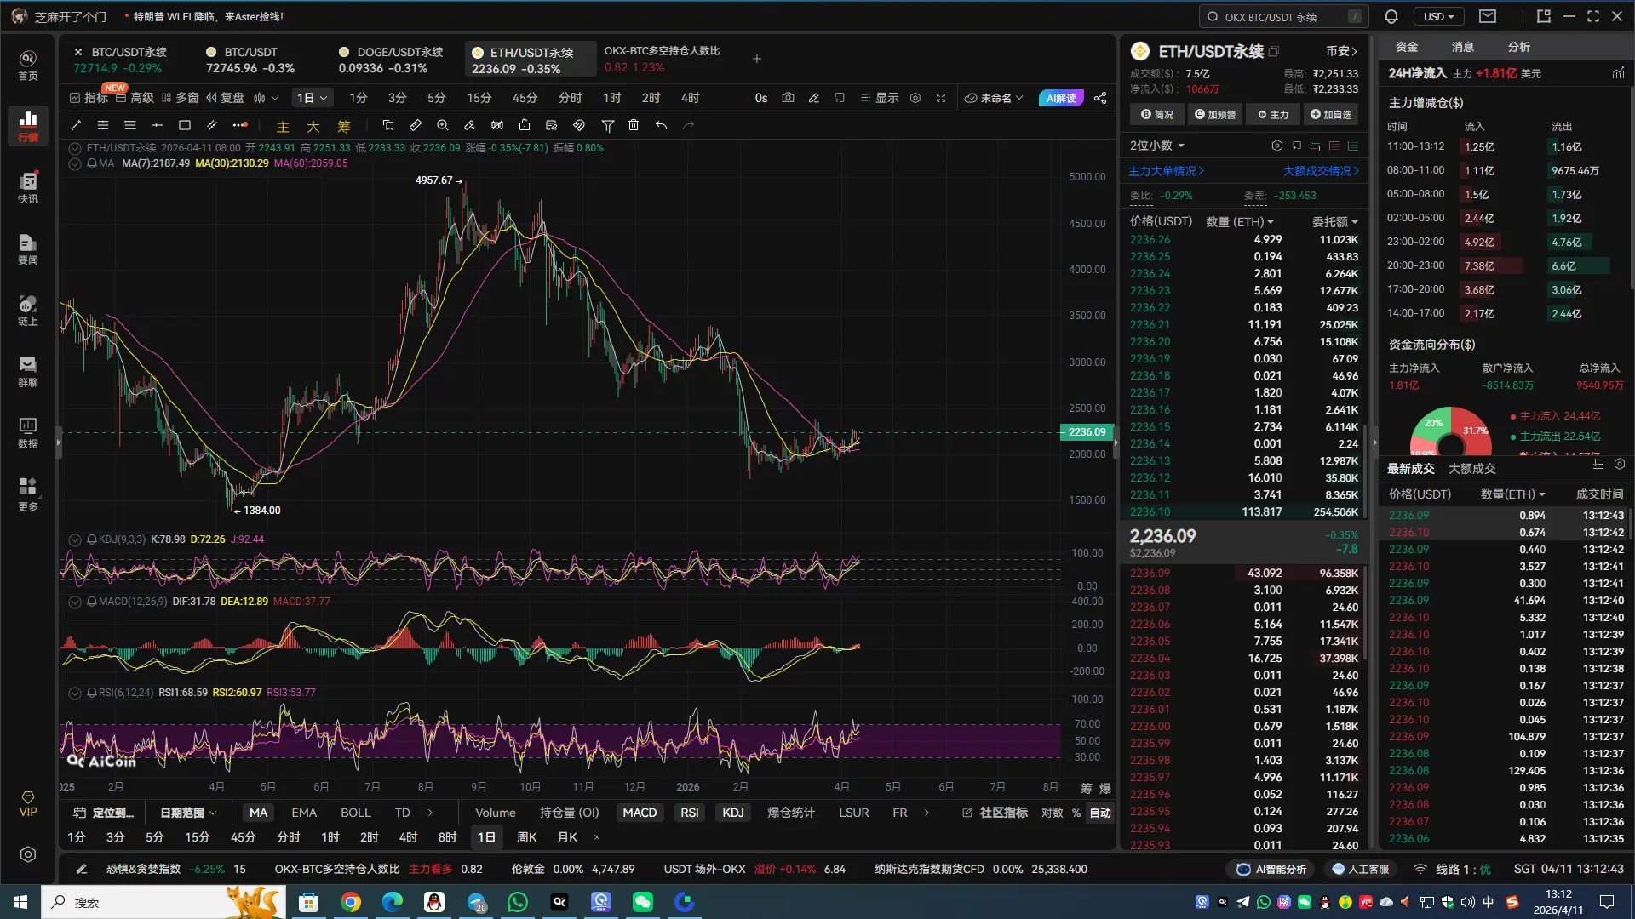This screenshot has height=919, width=1635.
Task: Click the trash delete drawings icon
Action: pyautogui.click(x=634, y=125)
